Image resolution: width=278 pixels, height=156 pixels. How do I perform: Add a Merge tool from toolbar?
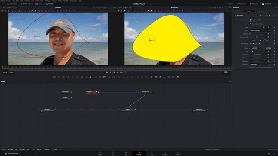pos(96,77)
